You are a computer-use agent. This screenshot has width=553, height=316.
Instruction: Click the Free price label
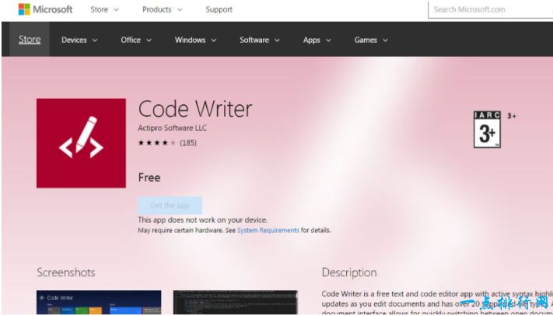click(149, 177)
